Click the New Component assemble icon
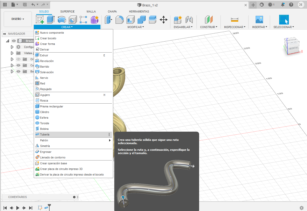The image size is (307, 211). [178, 20]
